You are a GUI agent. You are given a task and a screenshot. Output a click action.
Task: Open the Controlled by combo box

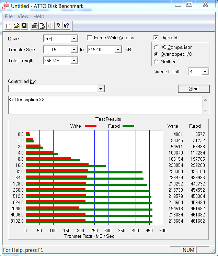pos(101,89)
